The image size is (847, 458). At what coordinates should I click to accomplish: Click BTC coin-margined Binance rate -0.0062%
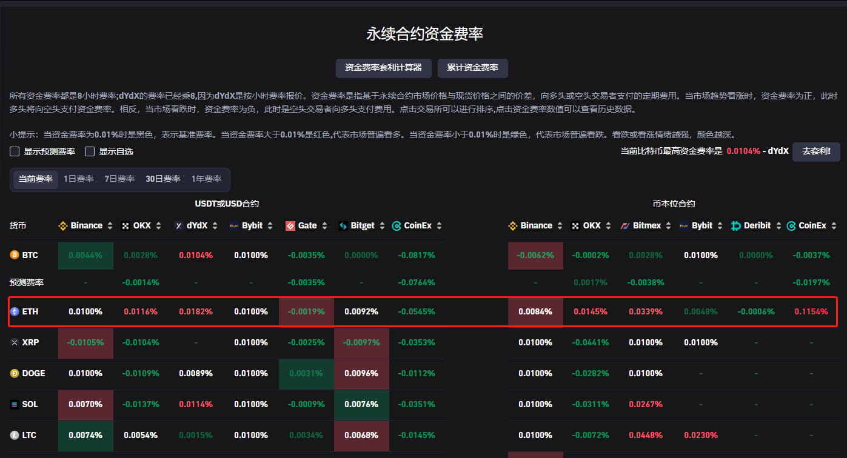coord(535,256)
